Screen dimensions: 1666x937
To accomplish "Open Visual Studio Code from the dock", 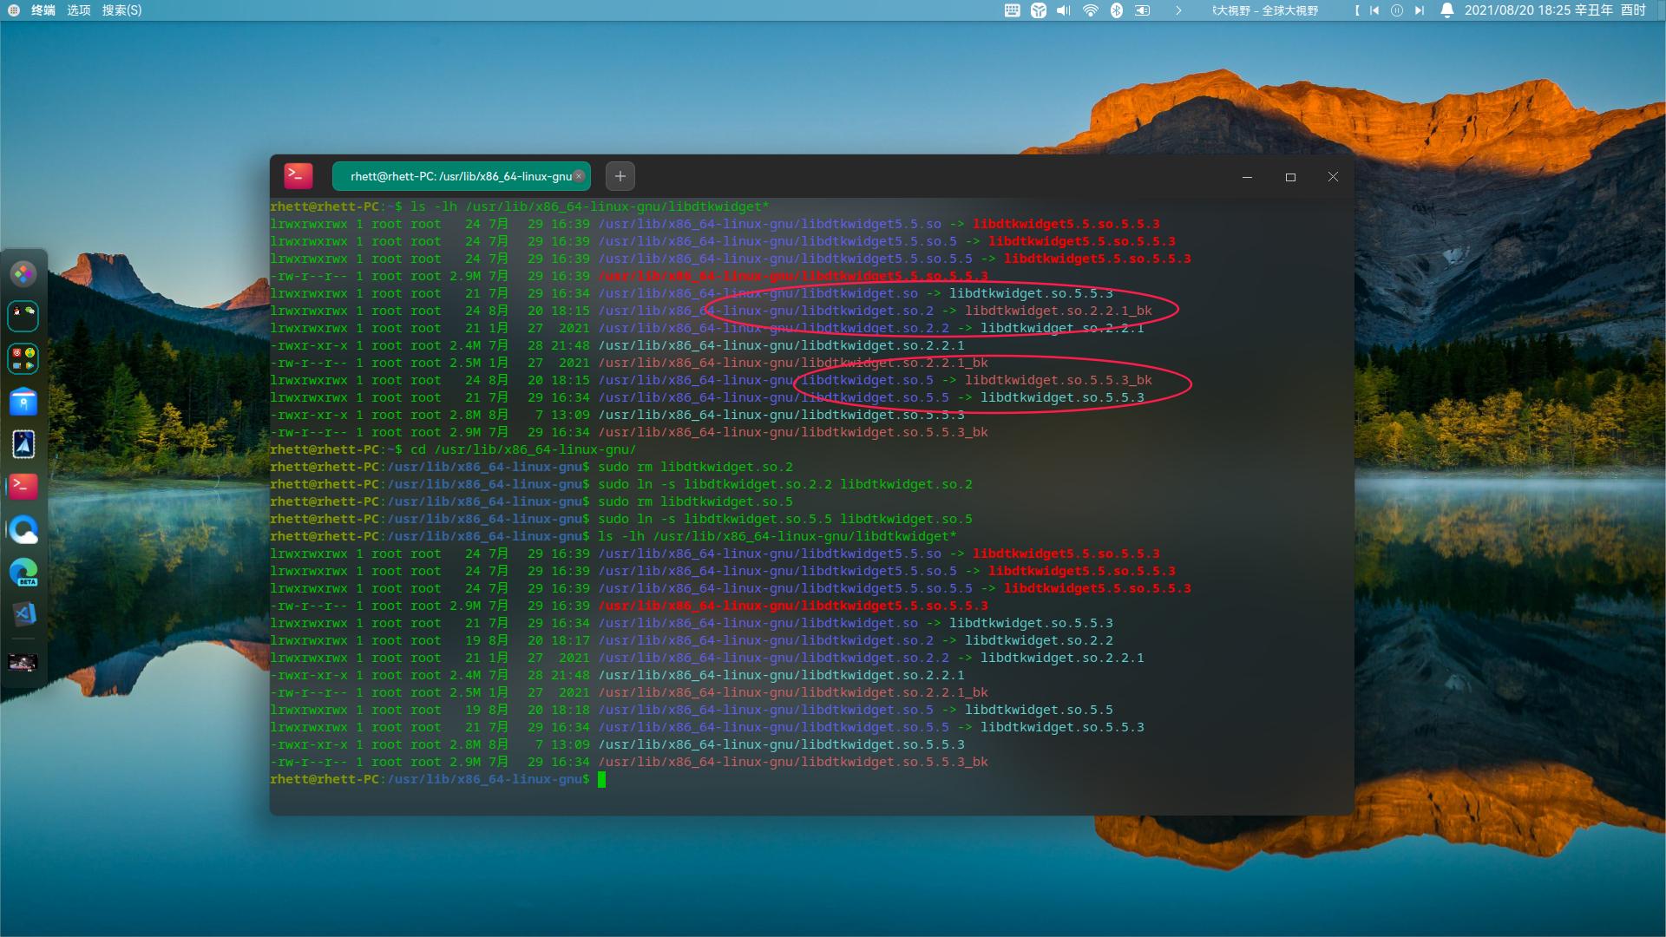I will 23,614.
